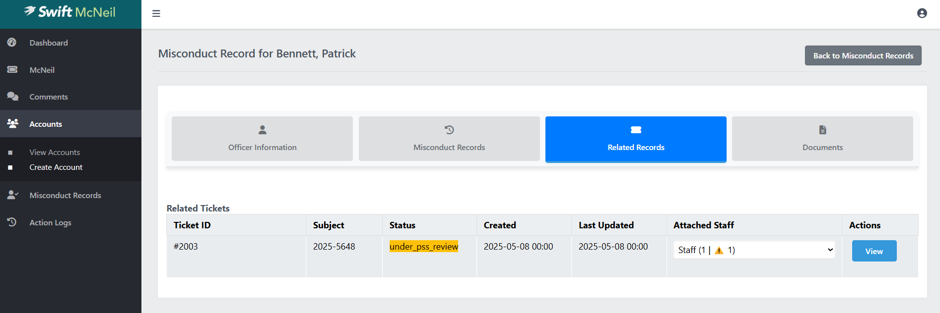Click the Comments speech bubbles icon
The height and width of the screenshot is (313, 940).
pyautogui.click(x=12, y=97)
